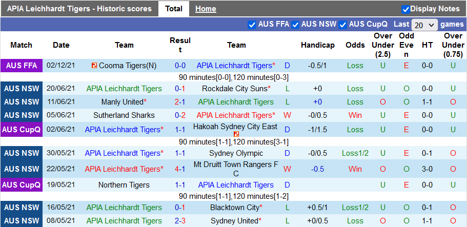Click AUS NSW league label on 20/06/21 row
The width and height of the screenshot is (467, 227).
tap(22, 89)
